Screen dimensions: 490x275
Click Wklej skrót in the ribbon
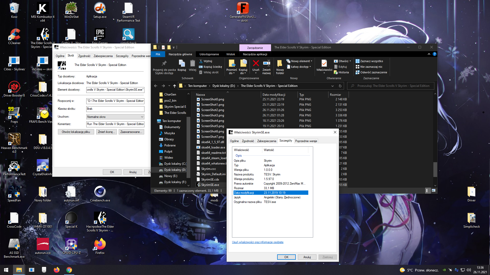click(209, 72)
